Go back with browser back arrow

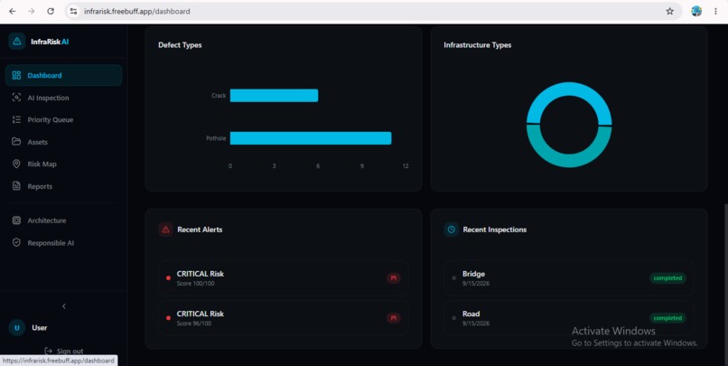point(13,11)
